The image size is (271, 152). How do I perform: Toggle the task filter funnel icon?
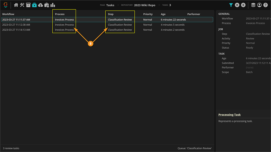[x=231, y=5]
